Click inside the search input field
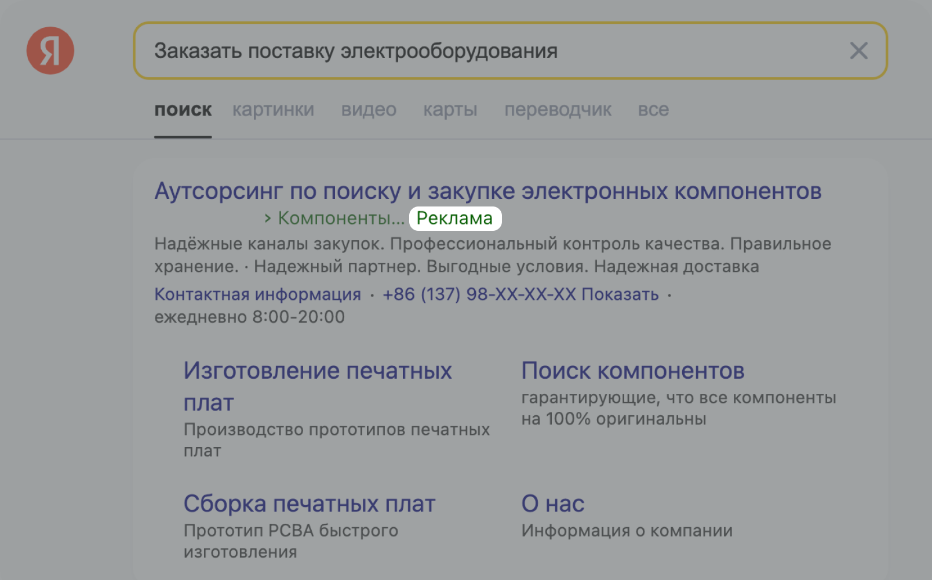The height and width of the screenshot is (580, 932). pyautogui.click(x=406, y=51)
